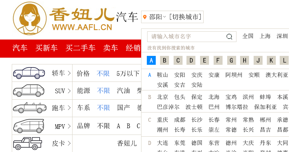Pick city 东莞
The image size is (289, 152).
click(180, 143)
